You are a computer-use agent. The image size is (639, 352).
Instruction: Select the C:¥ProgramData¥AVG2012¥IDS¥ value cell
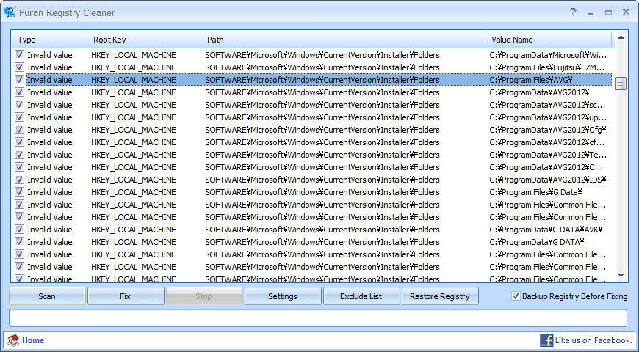click(548, 180)
